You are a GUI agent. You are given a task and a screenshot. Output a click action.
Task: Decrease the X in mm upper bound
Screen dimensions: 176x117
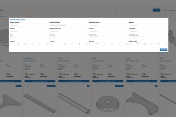33,44
